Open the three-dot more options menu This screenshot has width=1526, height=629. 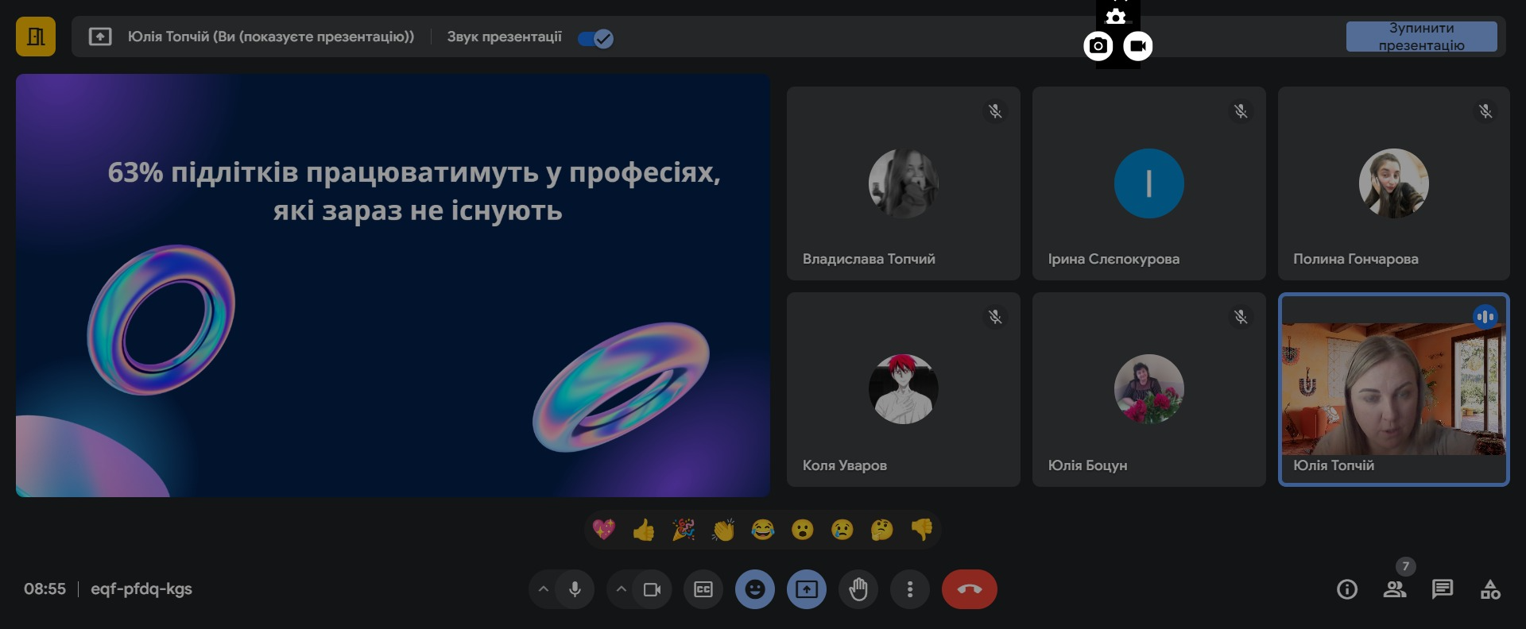pos(910,589)
